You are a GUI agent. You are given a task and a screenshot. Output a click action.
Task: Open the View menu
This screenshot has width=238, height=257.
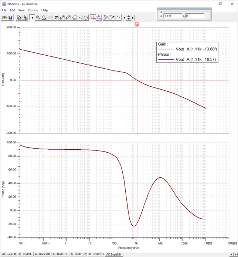[x=21, y=10]
